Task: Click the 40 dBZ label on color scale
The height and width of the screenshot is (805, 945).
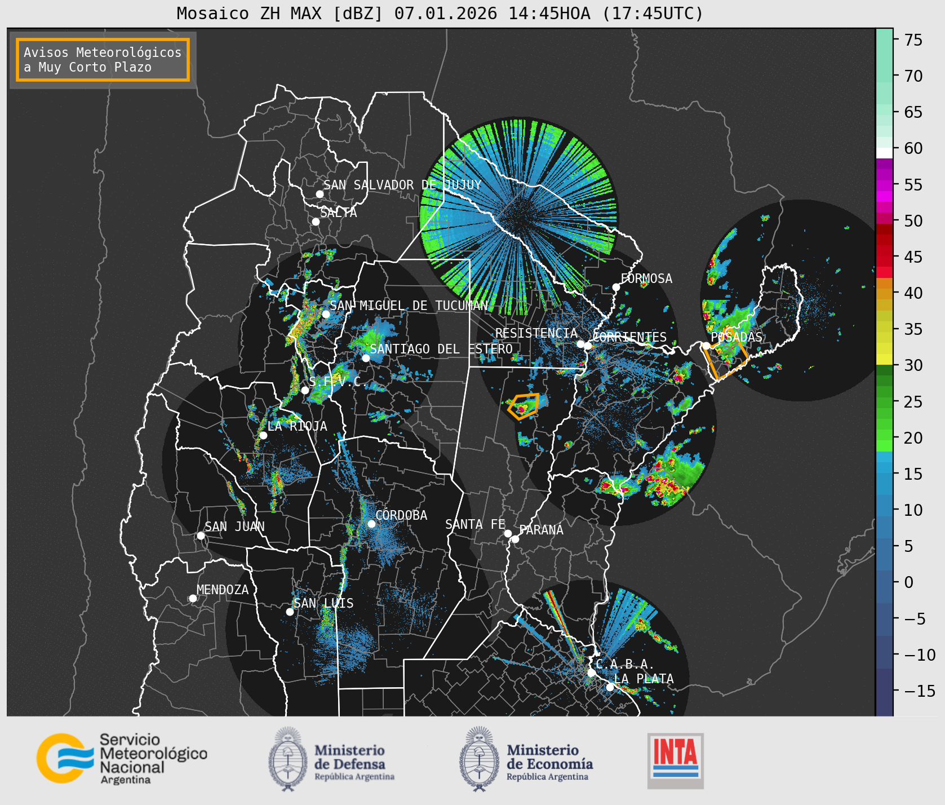Action: pos(913,293)
